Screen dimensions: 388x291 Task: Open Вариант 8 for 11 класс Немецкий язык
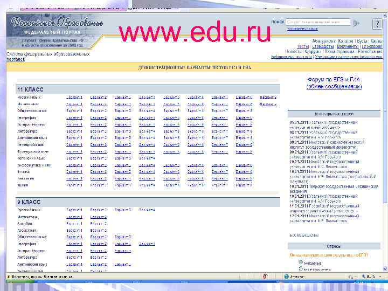tap(244, 145)
